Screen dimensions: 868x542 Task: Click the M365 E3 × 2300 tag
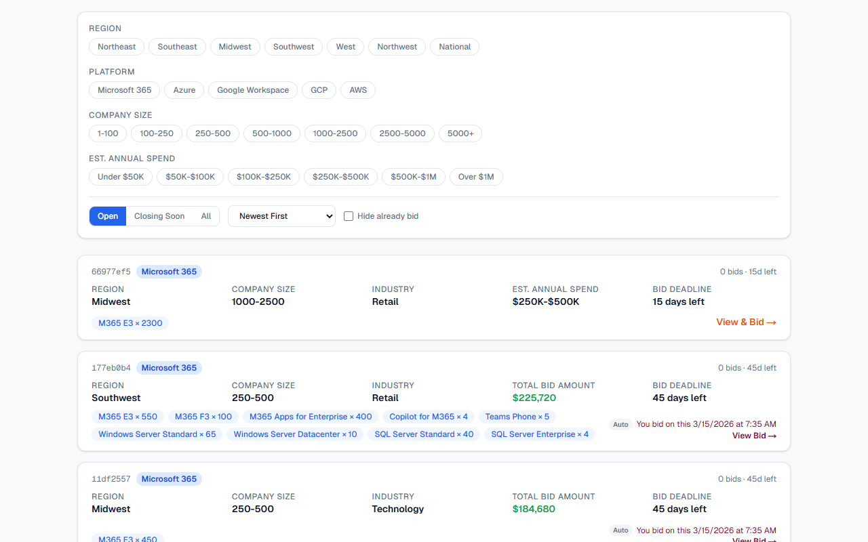130,323
